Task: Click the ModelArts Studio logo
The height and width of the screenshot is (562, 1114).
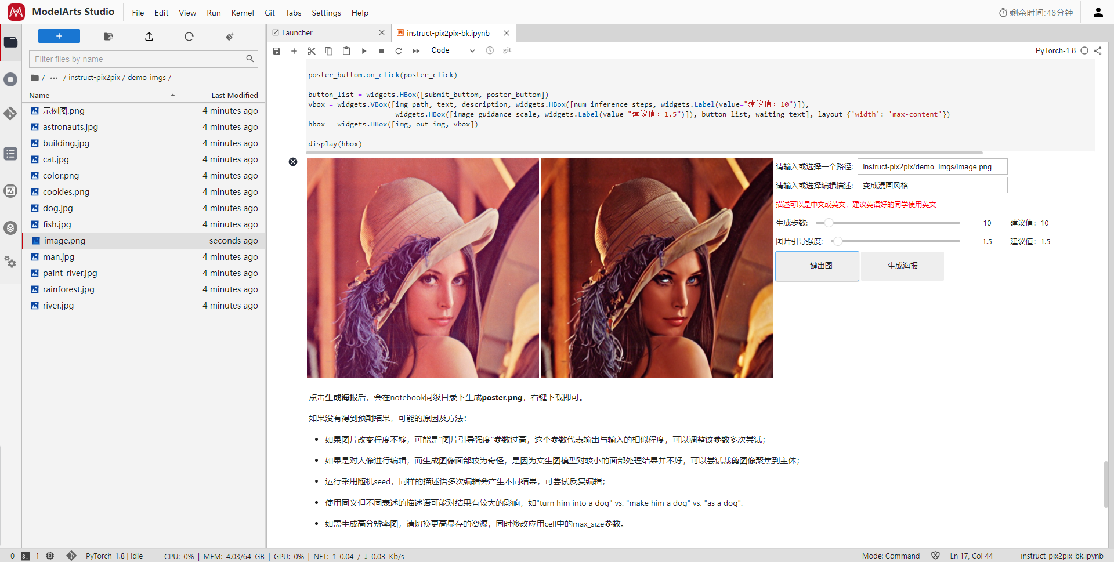Action: tap(16, 12)
